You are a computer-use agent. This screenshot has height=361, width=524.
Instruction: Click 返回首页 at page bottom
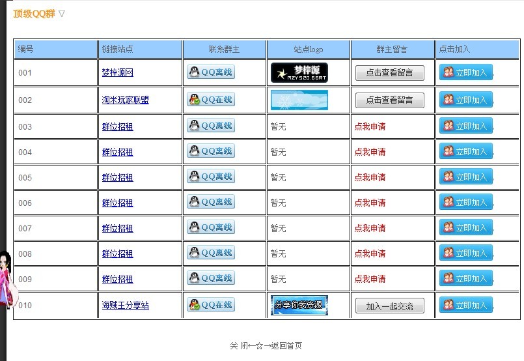pos(286,345)
